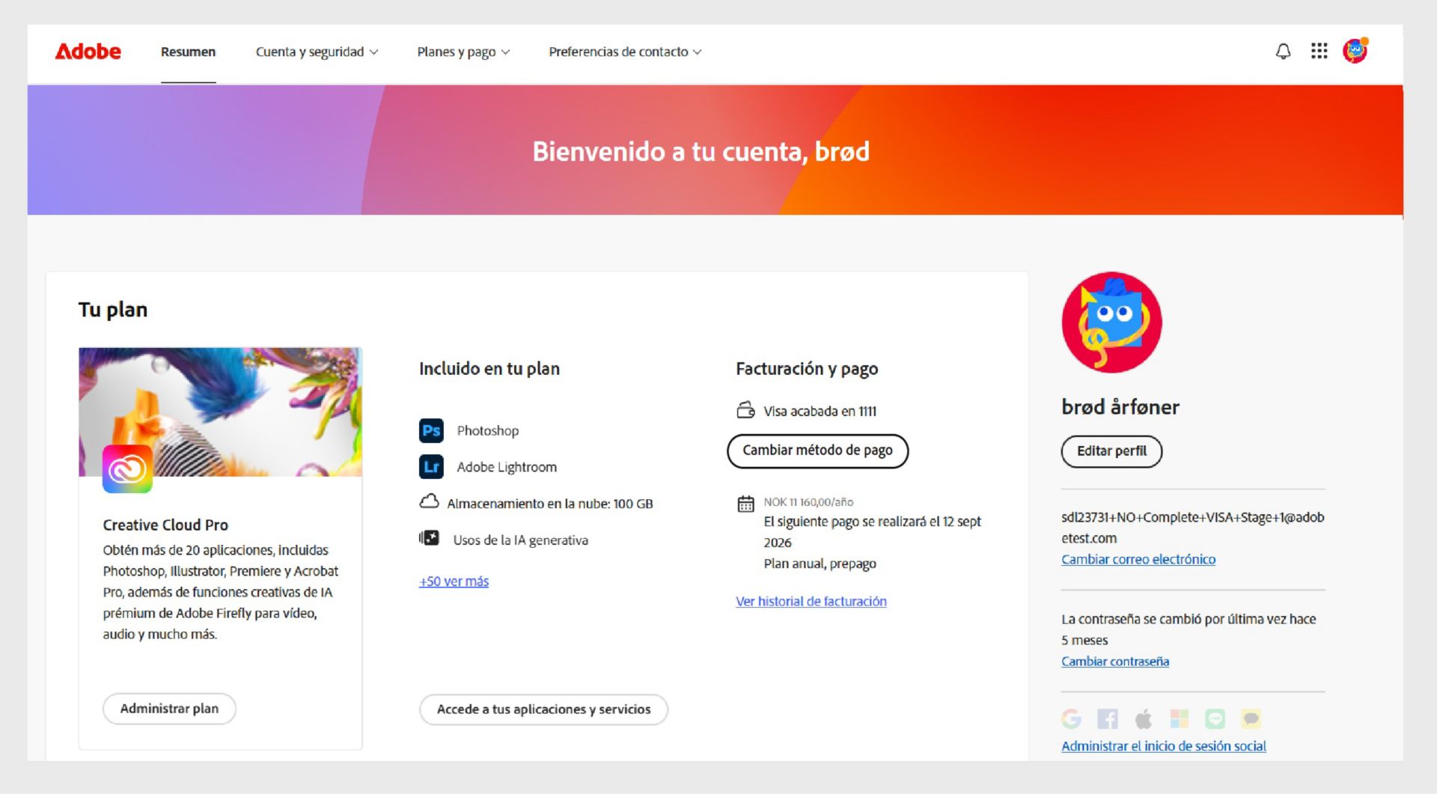Open the notifications bell
Viewport: 1437px width, 794px height.
(x=1283, y=51)
